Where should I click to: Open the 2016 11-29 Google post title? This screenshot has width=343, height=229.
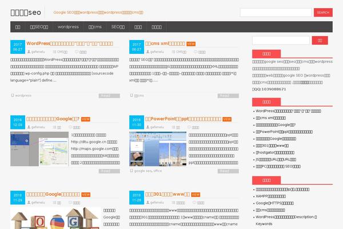click(x=53, y=194)
